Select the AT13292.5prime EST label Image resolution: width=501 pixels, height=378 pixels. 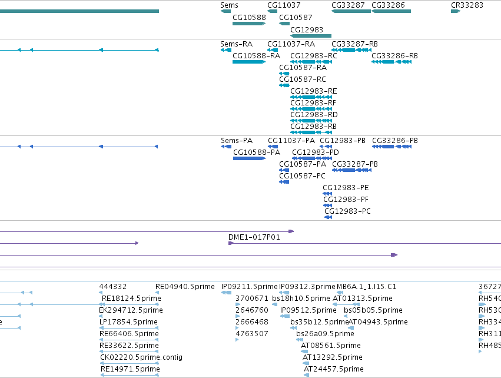pyautogui.click(x=333, y=357)
